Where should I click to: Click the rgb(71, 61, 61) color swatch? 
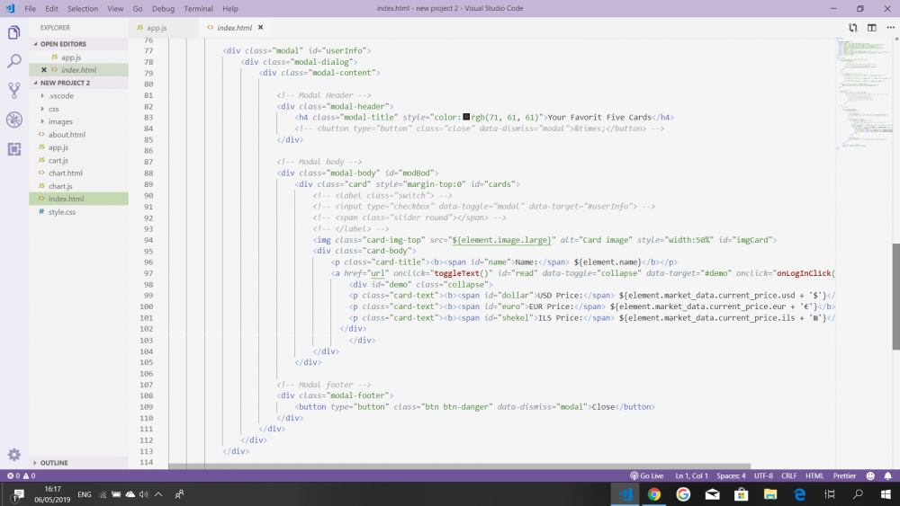(x=466, y=117)
